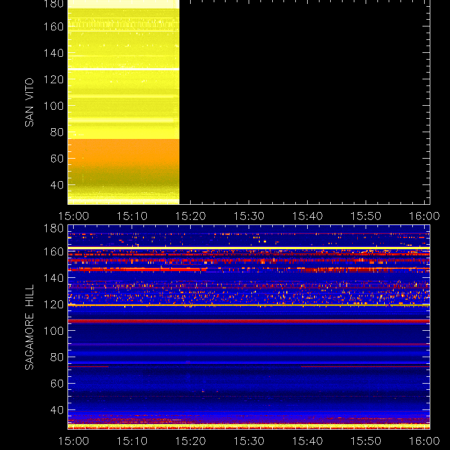Select the 80 tick on San Vito plot
Screen dimensions: 450x450
coord(57,132)
